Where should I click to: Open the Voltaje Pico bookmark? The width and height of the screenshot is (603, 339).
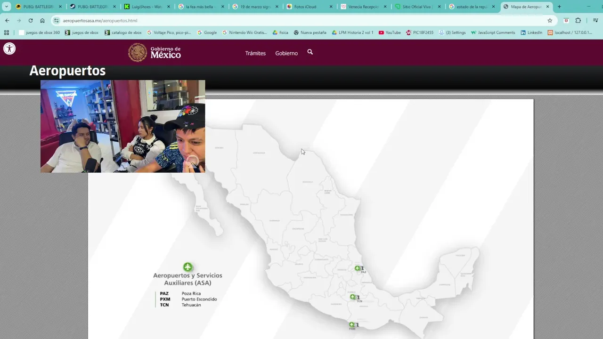(x=169, y=32)
